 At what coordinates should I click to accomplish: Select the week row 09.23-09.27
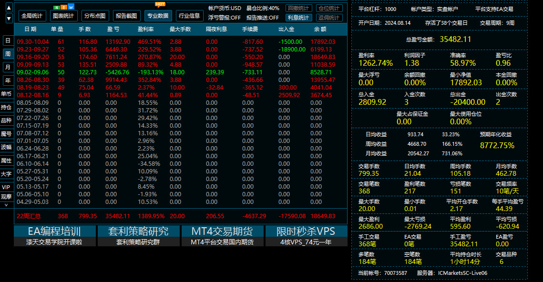(180, 49)
